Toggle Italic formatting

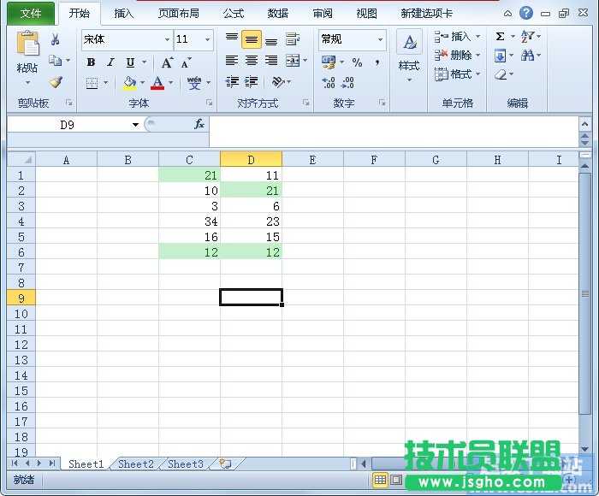pyautogui.click(x=110, y=62)
